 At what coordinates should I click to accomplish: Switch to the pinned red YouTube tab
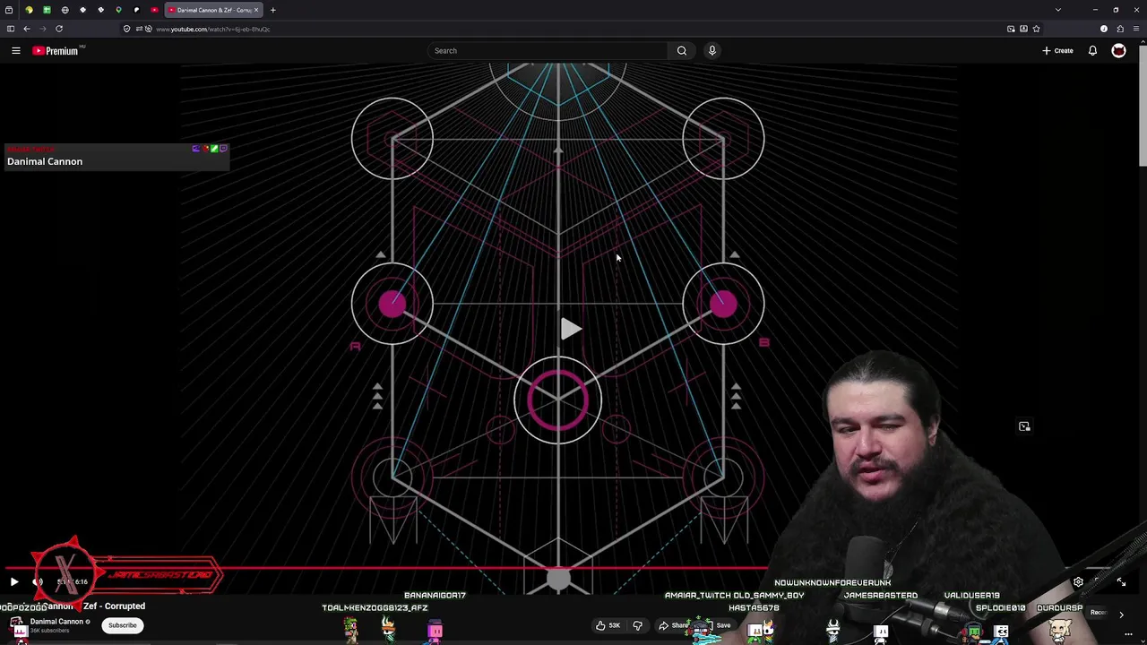click(x=154, y=10)
